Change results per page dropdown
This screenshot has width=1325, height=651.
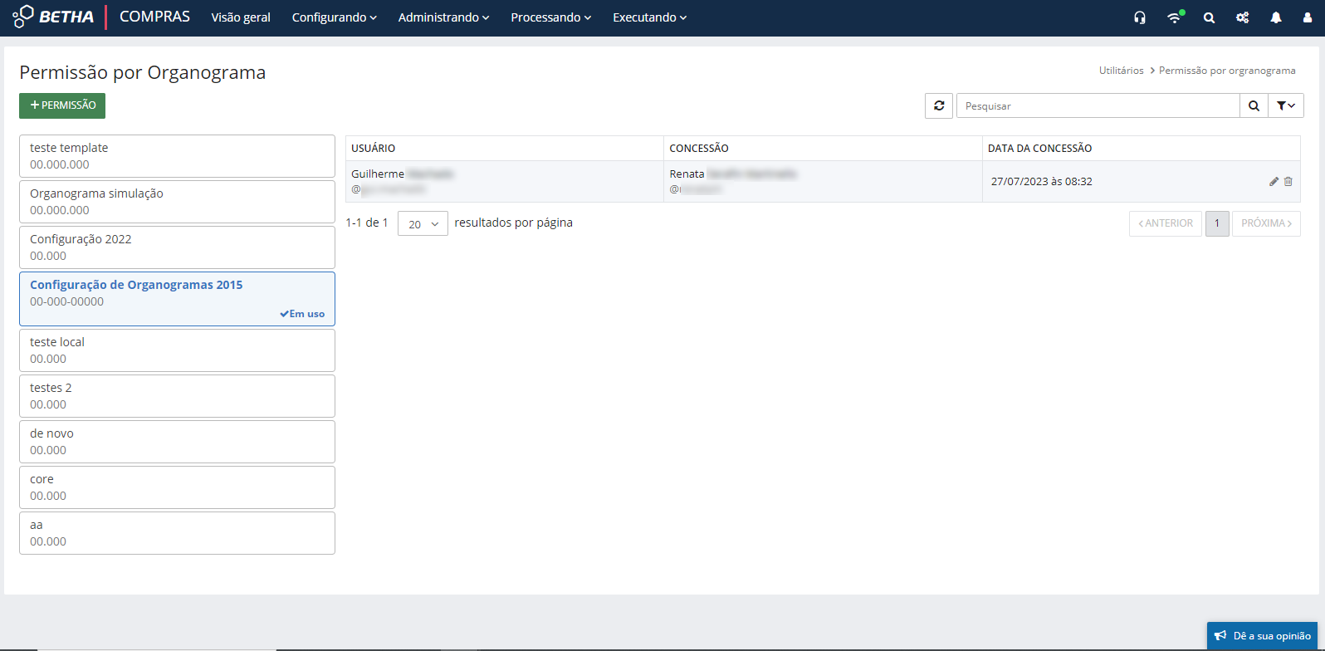[423, 223]
